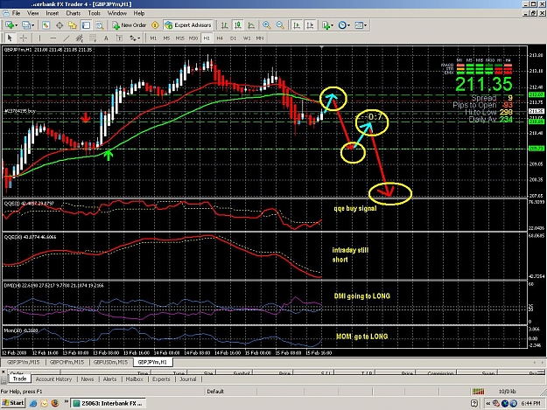Show the Market Watch window icon
The image size is (547, 410).
pos(46,25)
